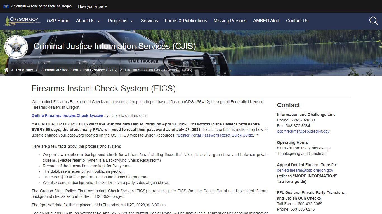Image resolution: width=382 pixels, height=214 pixels.
Task: Click the Phone: 503-373-1808 text
Action: (296, 120)
